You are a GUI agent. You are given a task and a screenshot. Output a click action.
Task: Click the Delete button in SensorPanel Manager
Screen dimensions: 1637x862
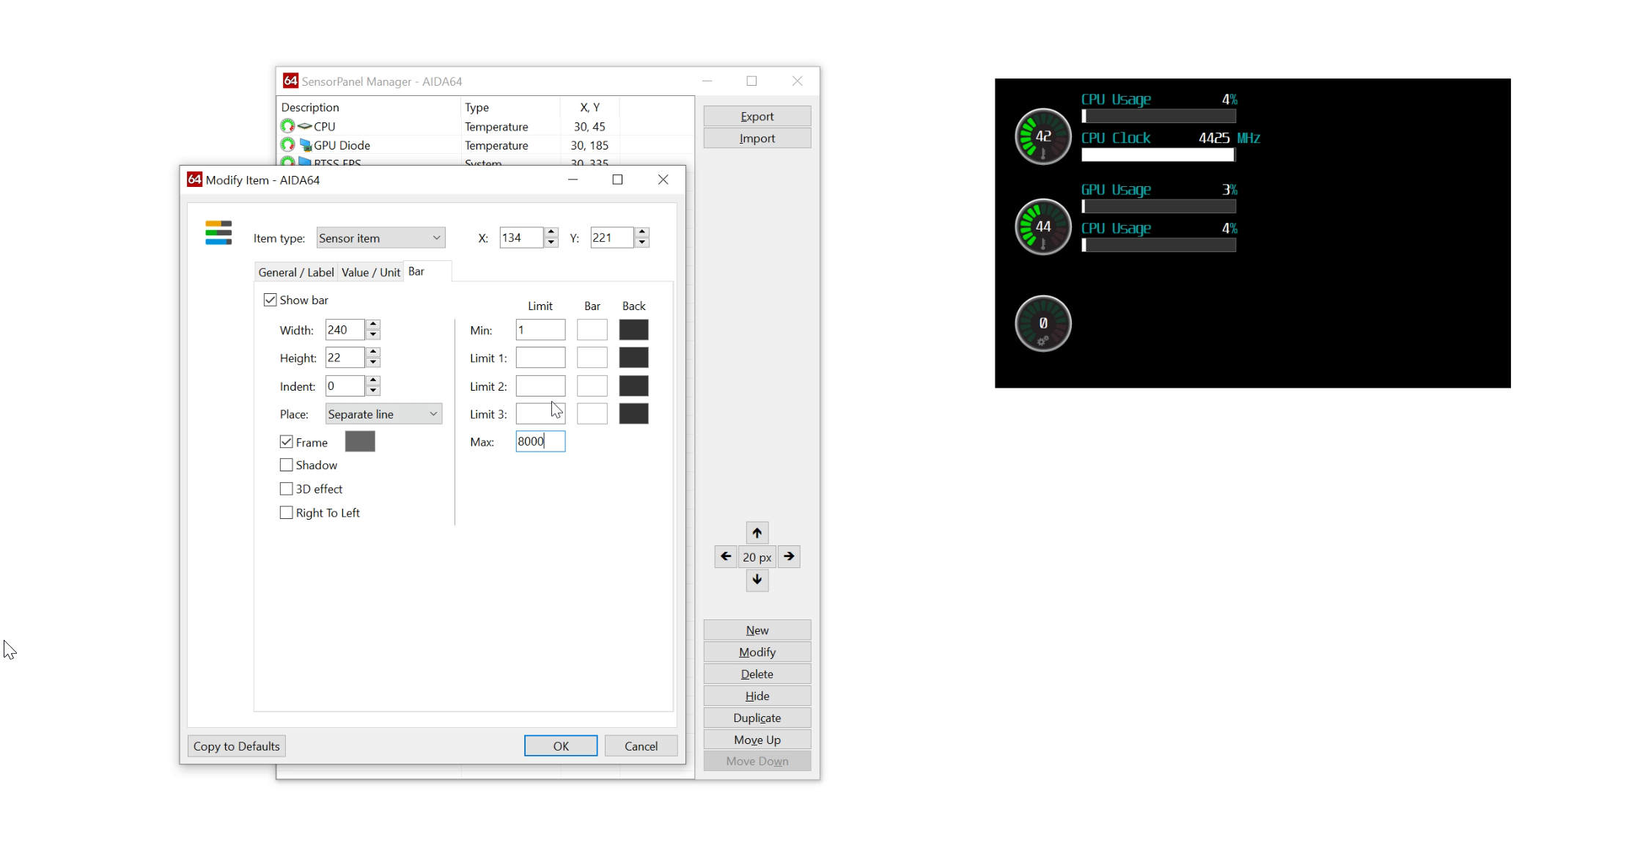pos(757,674)
